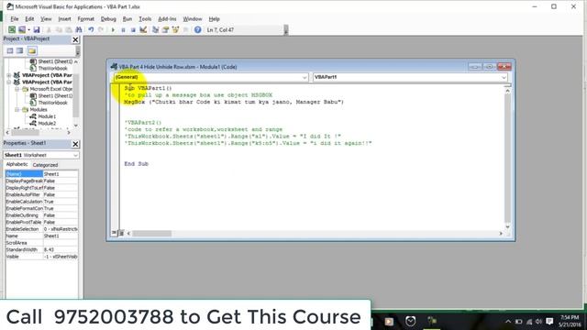Viewport: 587px width, 330px height.
Task: Click the code window vertical scrollbar down arrow
Action: coord(507,226)
